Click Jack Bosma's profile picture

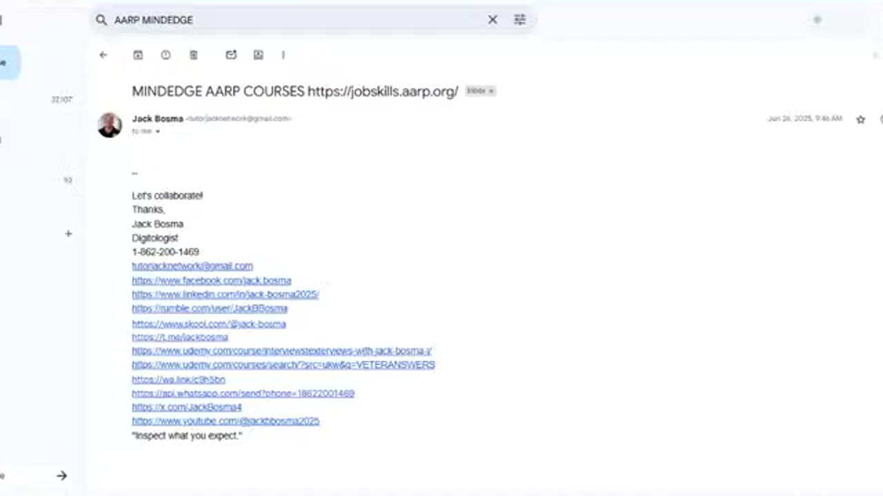(x=110, y=125)
